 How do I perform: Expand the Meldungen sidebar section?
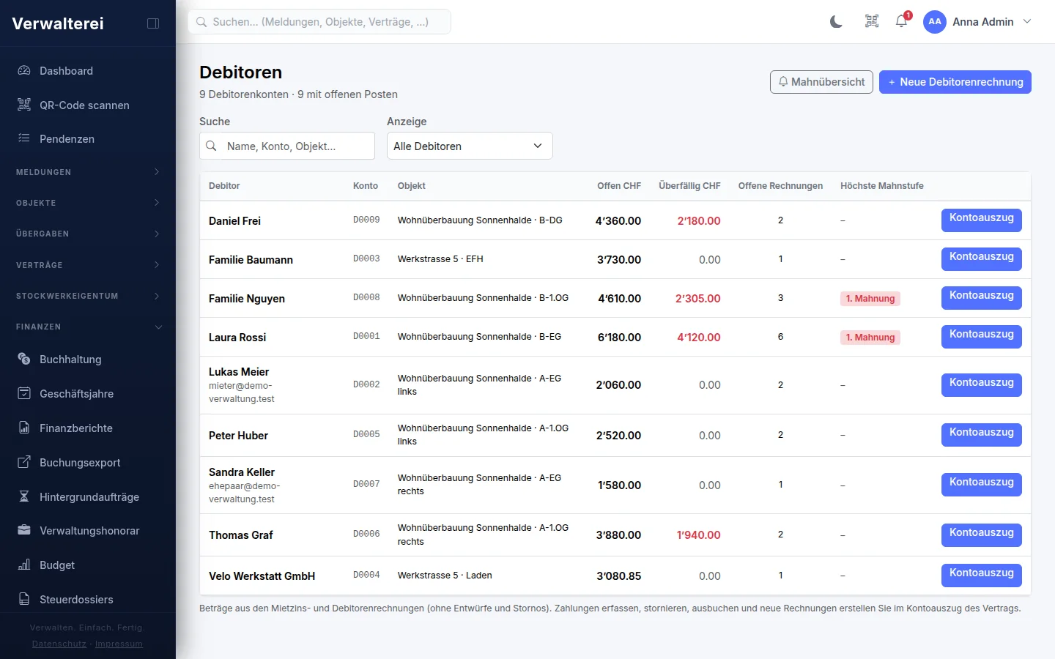(x=88, y=172)
